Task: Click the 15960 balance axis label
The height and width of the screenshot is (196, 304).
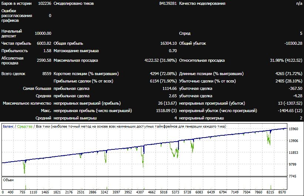Action: (x=294, y=129)
